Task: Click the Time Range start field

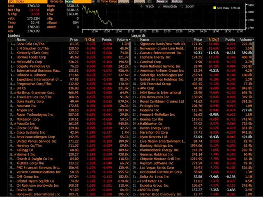Action: [124, 2]
